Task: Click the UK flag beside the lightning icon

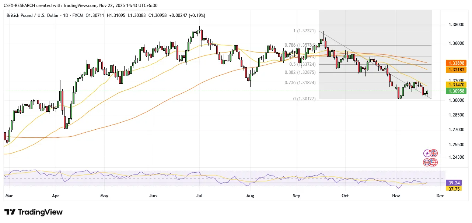Action: (x=434, y=153)
